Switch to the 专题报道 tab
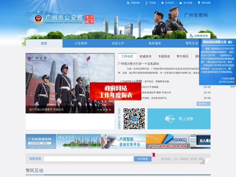 (x=164, y=56)
